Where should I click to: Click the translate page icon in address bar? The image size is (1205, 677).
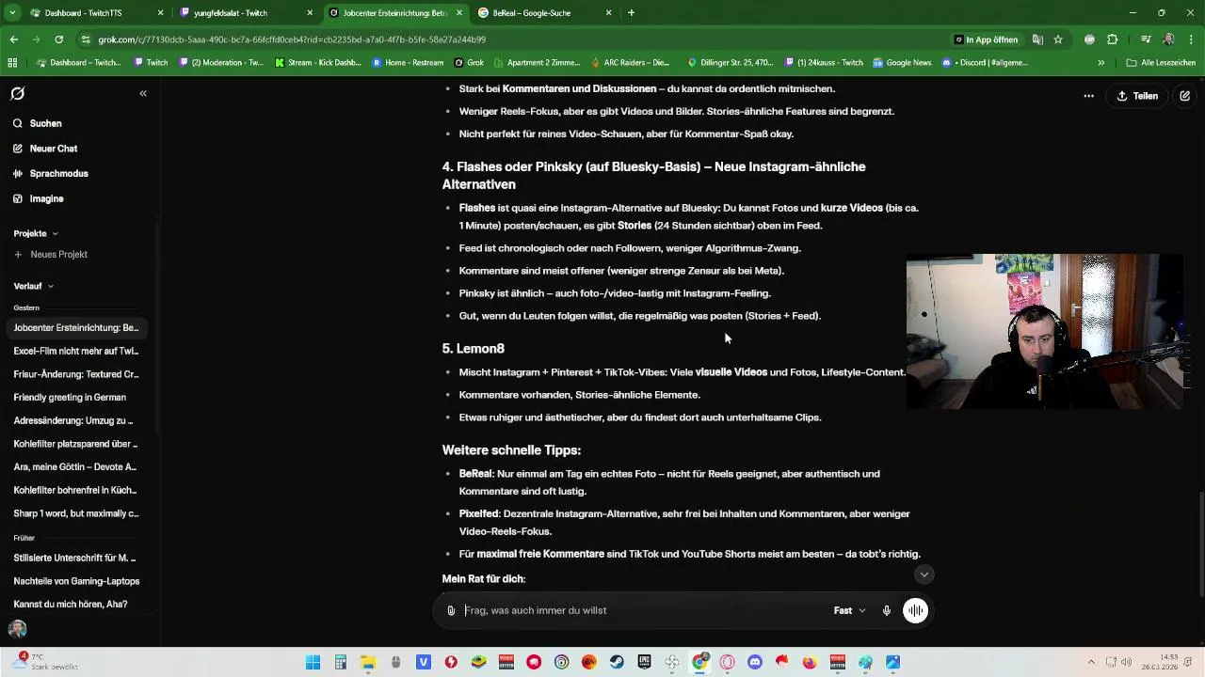pyautogui.click(x=1037, y=39)
